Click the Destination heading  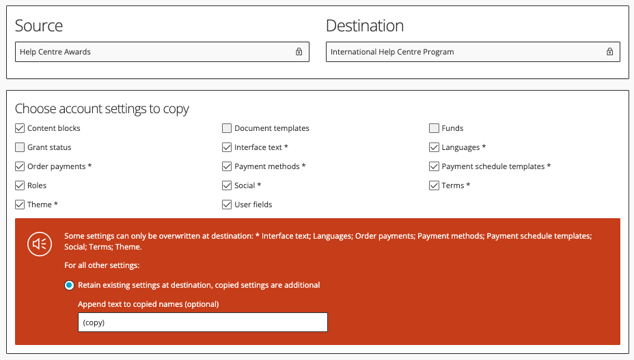(x=365, y=26)
